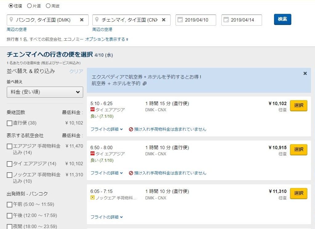Click baggage fee notice on 6:50 flight
This screenshot has height=229, width=315.
pyautogui.click(x=168, y=173)
